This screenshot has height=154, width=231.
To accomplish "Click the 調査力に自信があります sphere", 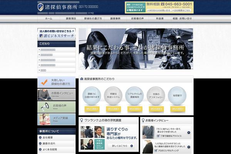I will [x=92, y=95].
